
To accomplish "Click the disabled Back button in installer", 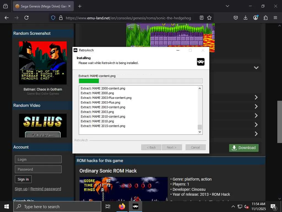I will 151,147.
